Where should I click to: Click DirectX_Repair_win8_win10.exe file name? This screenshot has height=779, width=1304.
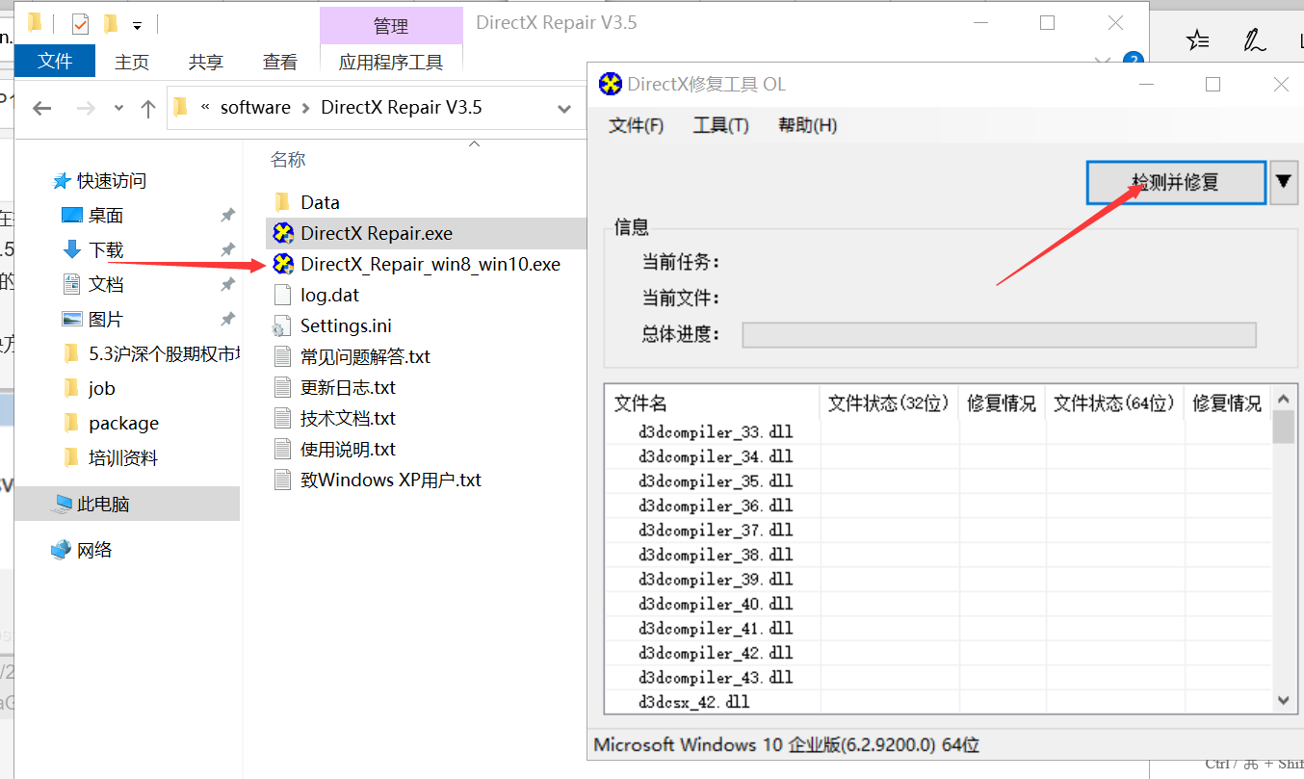coord(430,264)
